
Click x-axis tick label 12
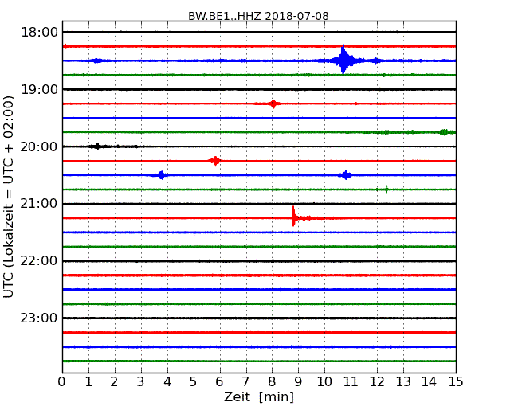point(377,382)
